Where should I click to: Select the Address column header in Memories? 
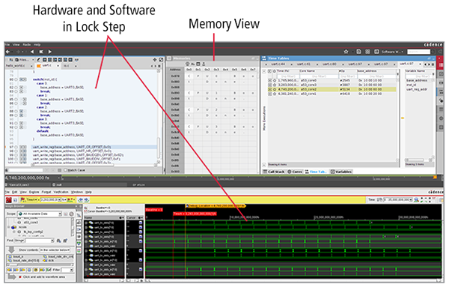point(175,70)
